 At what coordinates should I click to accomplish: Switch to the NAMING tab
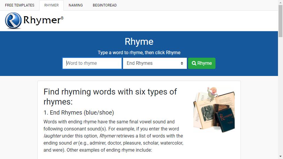click(76, 5)
